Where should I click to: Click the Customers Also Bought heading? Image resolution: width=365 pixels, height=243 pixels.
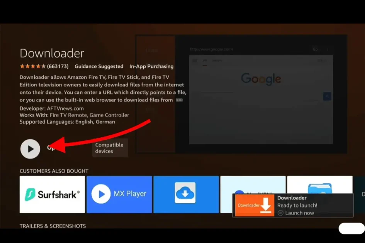pos(54,171)
